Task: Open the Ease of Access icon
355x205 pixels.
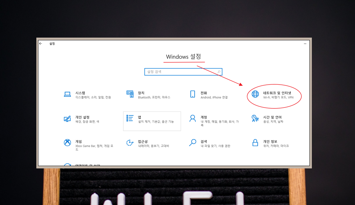Action: (x=130, y=143)
